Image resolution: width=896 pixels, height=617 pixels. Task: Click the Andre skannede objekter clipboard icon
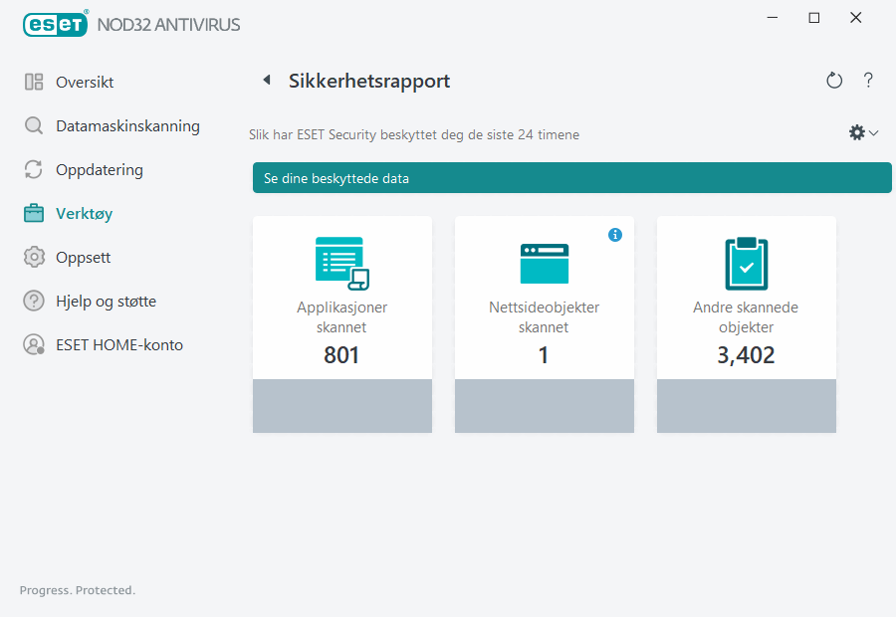click(x=746, y=262)
